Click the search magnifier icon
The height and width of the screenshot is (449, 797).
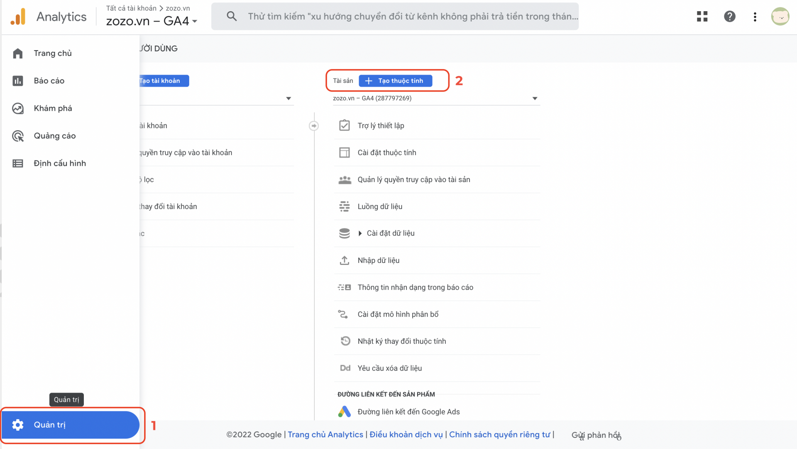[x=232, y=16]
